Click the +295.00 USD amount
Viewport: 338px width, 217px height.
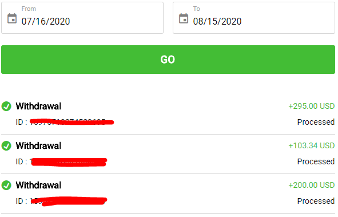(x=312, y=106)
